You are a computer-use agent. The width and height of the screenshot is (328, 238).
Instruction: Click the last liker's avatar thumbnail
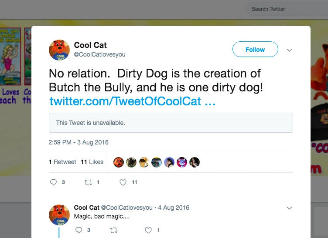tap(195, 162)
